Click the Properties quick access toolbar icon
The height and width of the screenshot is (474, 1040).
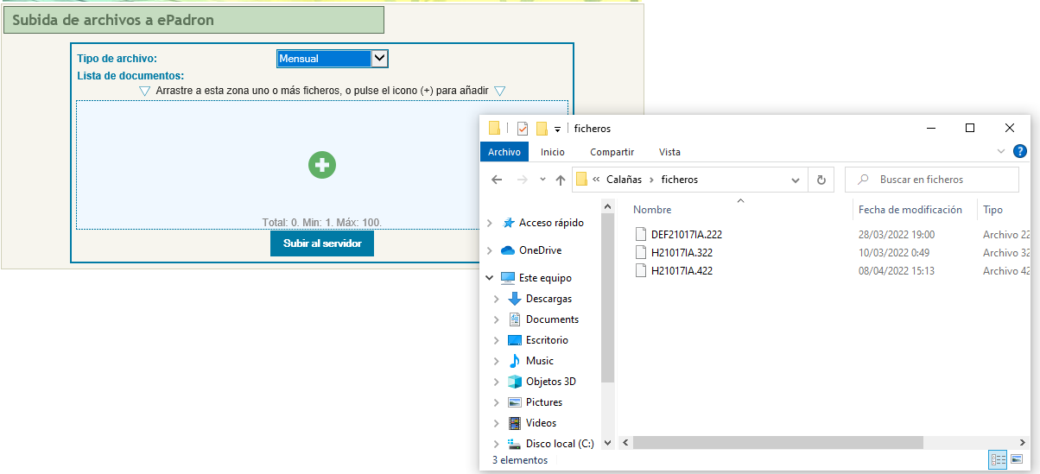point(523,129)
